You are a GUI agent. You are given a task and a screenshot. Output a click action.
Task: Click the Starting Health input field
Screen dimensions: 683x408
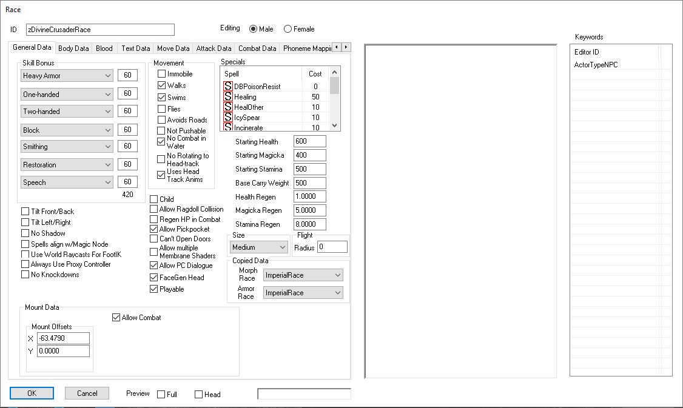309,142
